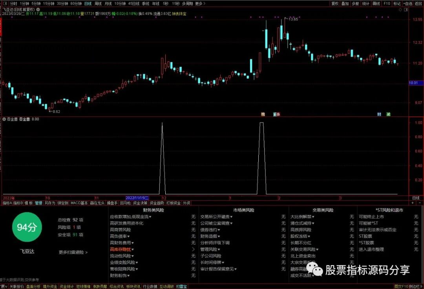Click the diamond icon at chart top-right

pos(400,9)
